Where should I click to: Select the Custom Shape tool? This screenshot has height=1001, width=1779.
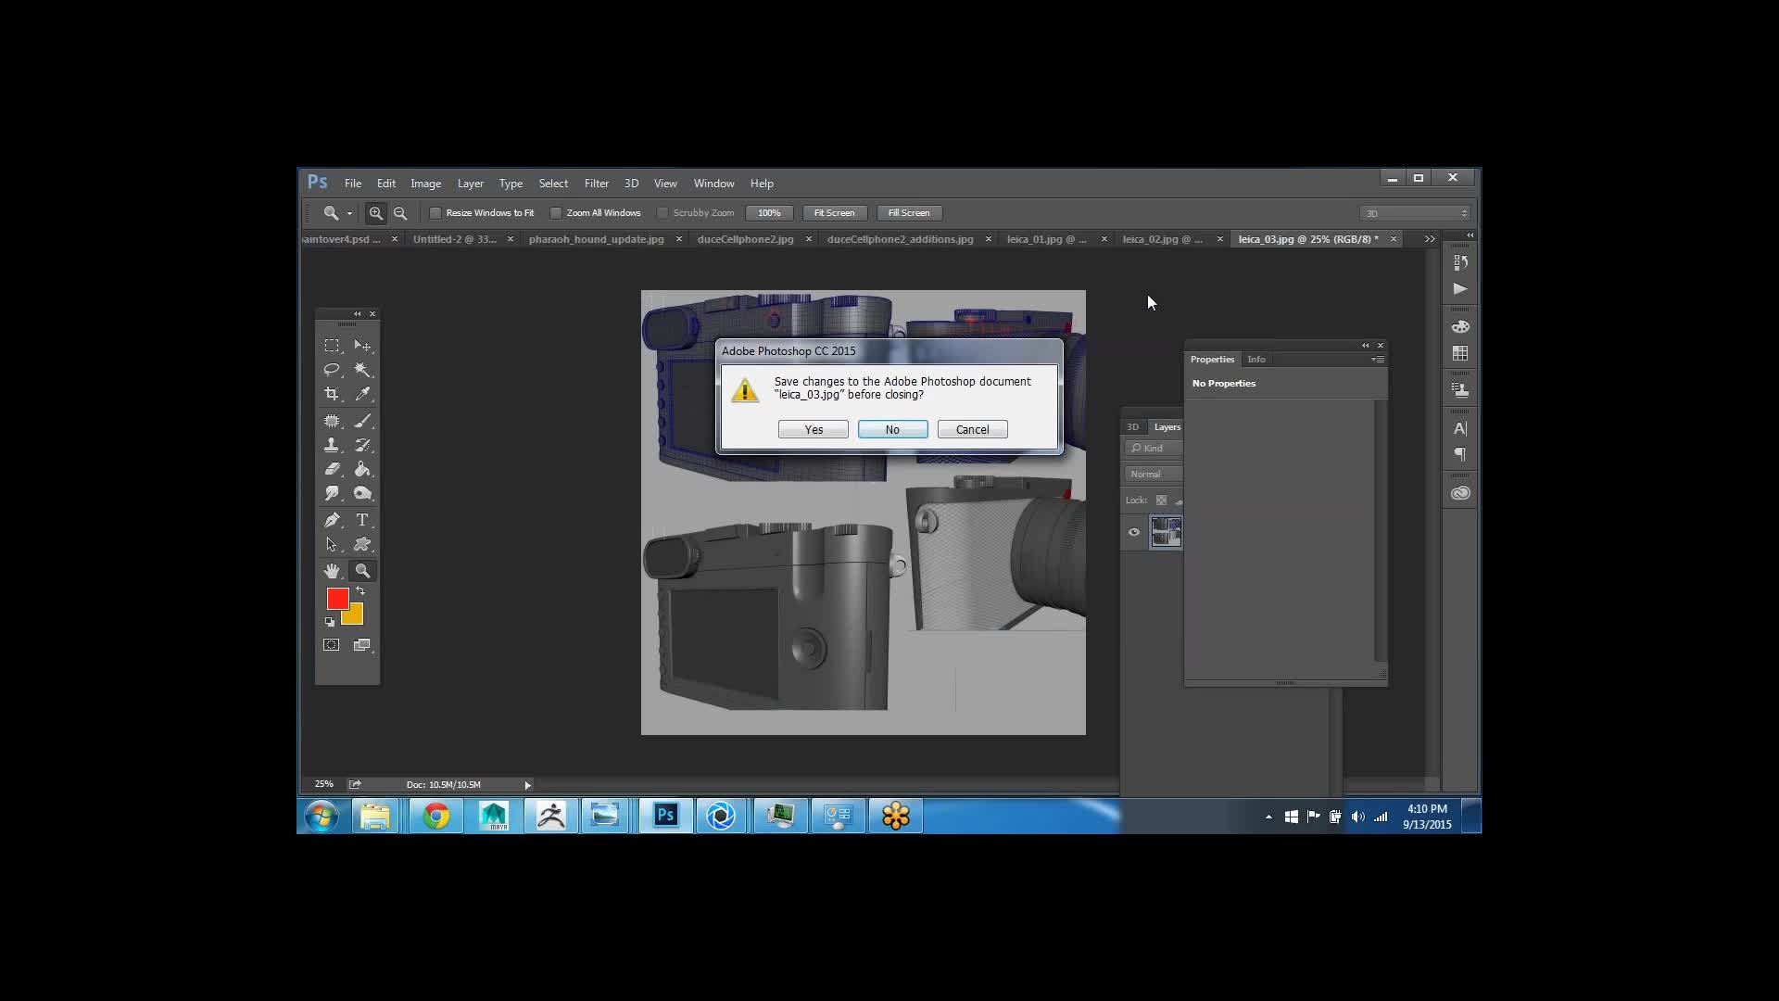362,544
